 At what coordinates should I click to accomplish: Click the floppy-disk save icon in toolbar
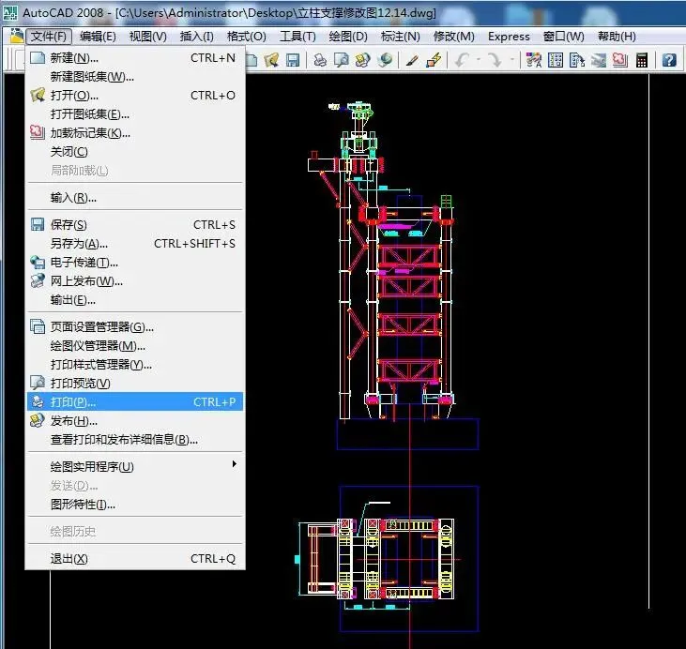pos(292,60)
